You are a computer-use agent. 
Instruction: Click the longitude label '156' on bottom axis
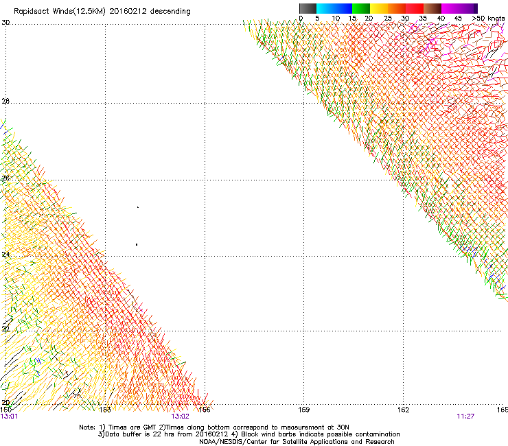coord(205,410)
